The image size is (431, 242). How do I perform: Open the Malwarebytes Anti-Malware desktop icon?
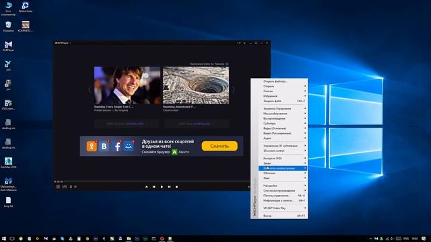coord(8,184)
